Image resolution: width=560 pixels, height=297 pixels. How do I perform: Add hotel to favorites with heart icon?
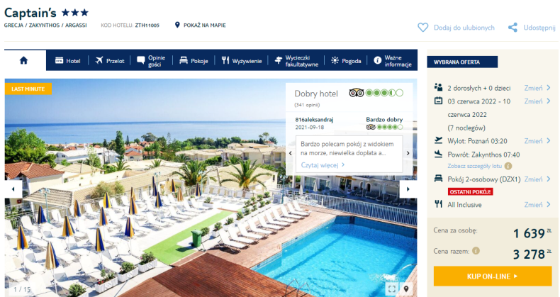coord(423,28)
